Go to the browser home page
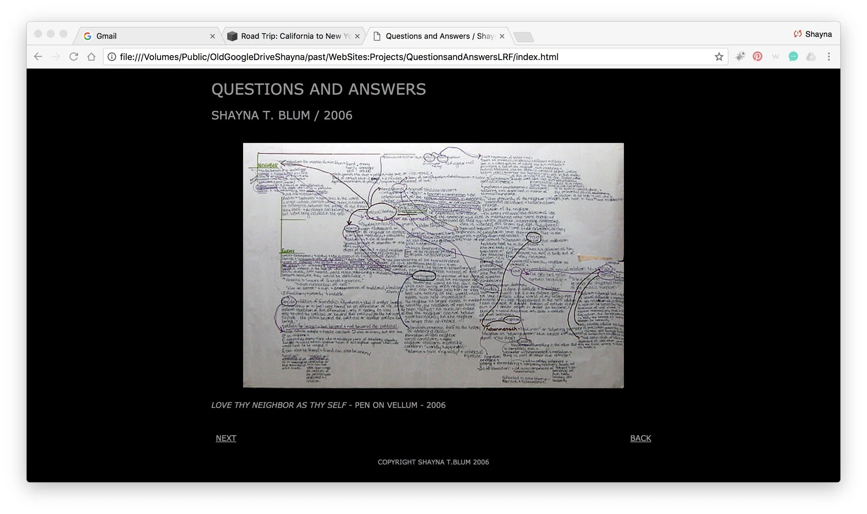This screenshot has height=514, width=867. pyautogui.click(x=91, y=57)
